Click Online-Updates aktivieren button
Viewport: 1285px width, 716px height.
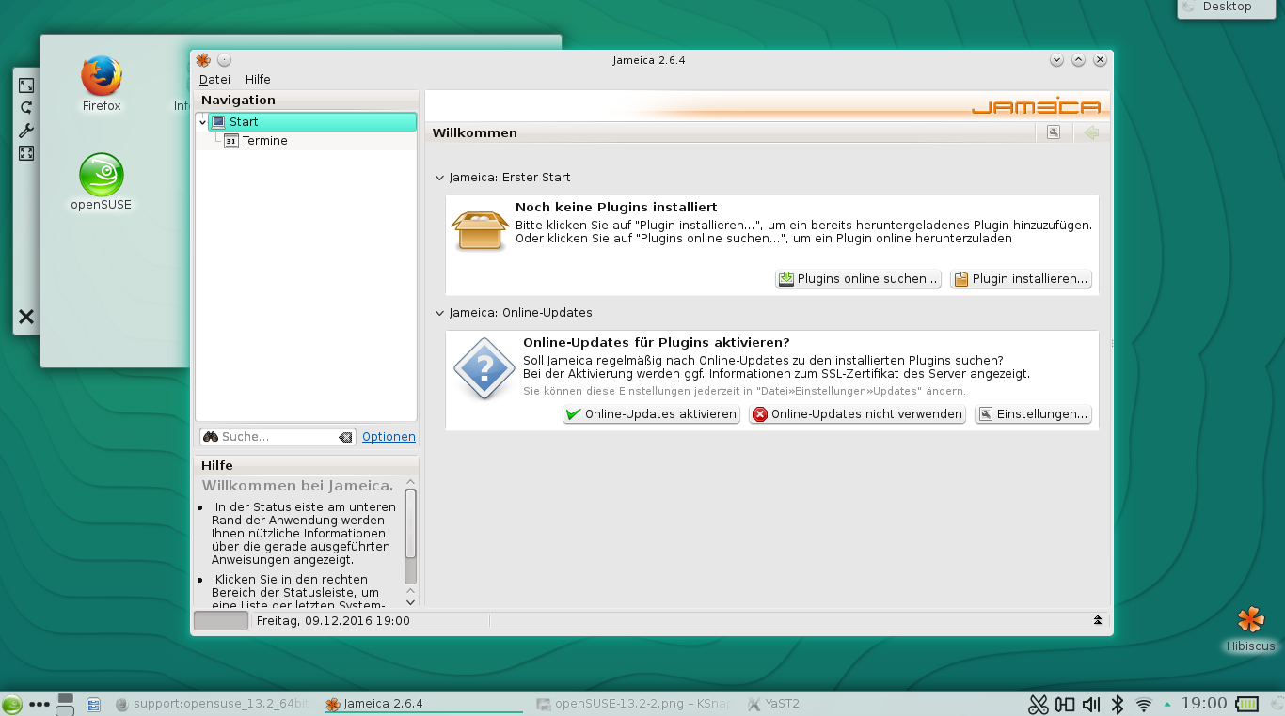coord(651,414)
